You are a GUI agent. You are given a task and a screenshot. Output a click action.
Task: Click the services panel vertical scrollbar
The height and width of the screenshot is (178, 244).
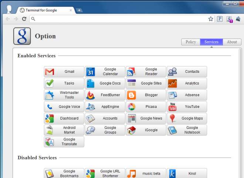coord(240,113)
